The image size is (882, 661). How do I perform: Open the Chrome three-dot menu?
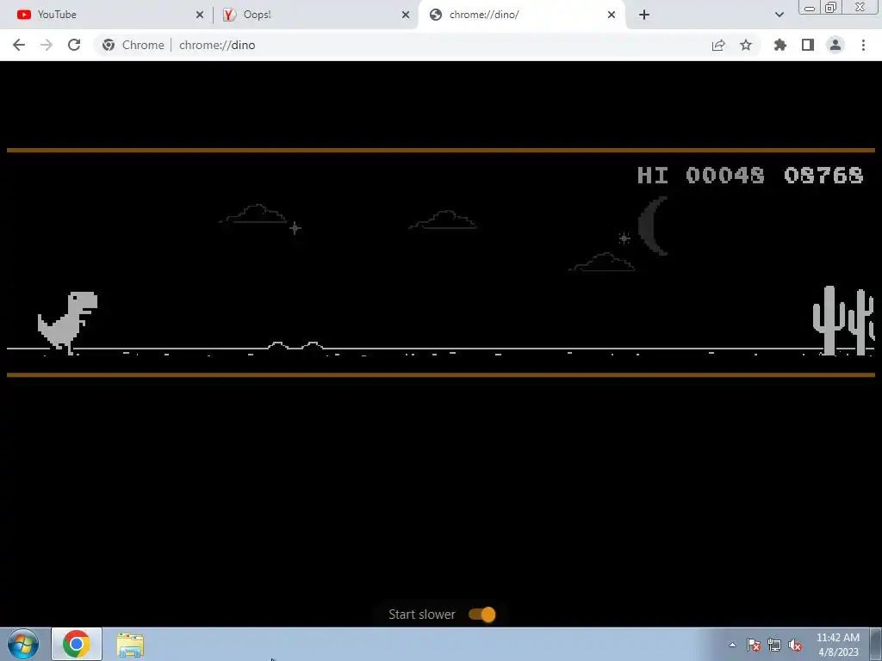(863, 45)
